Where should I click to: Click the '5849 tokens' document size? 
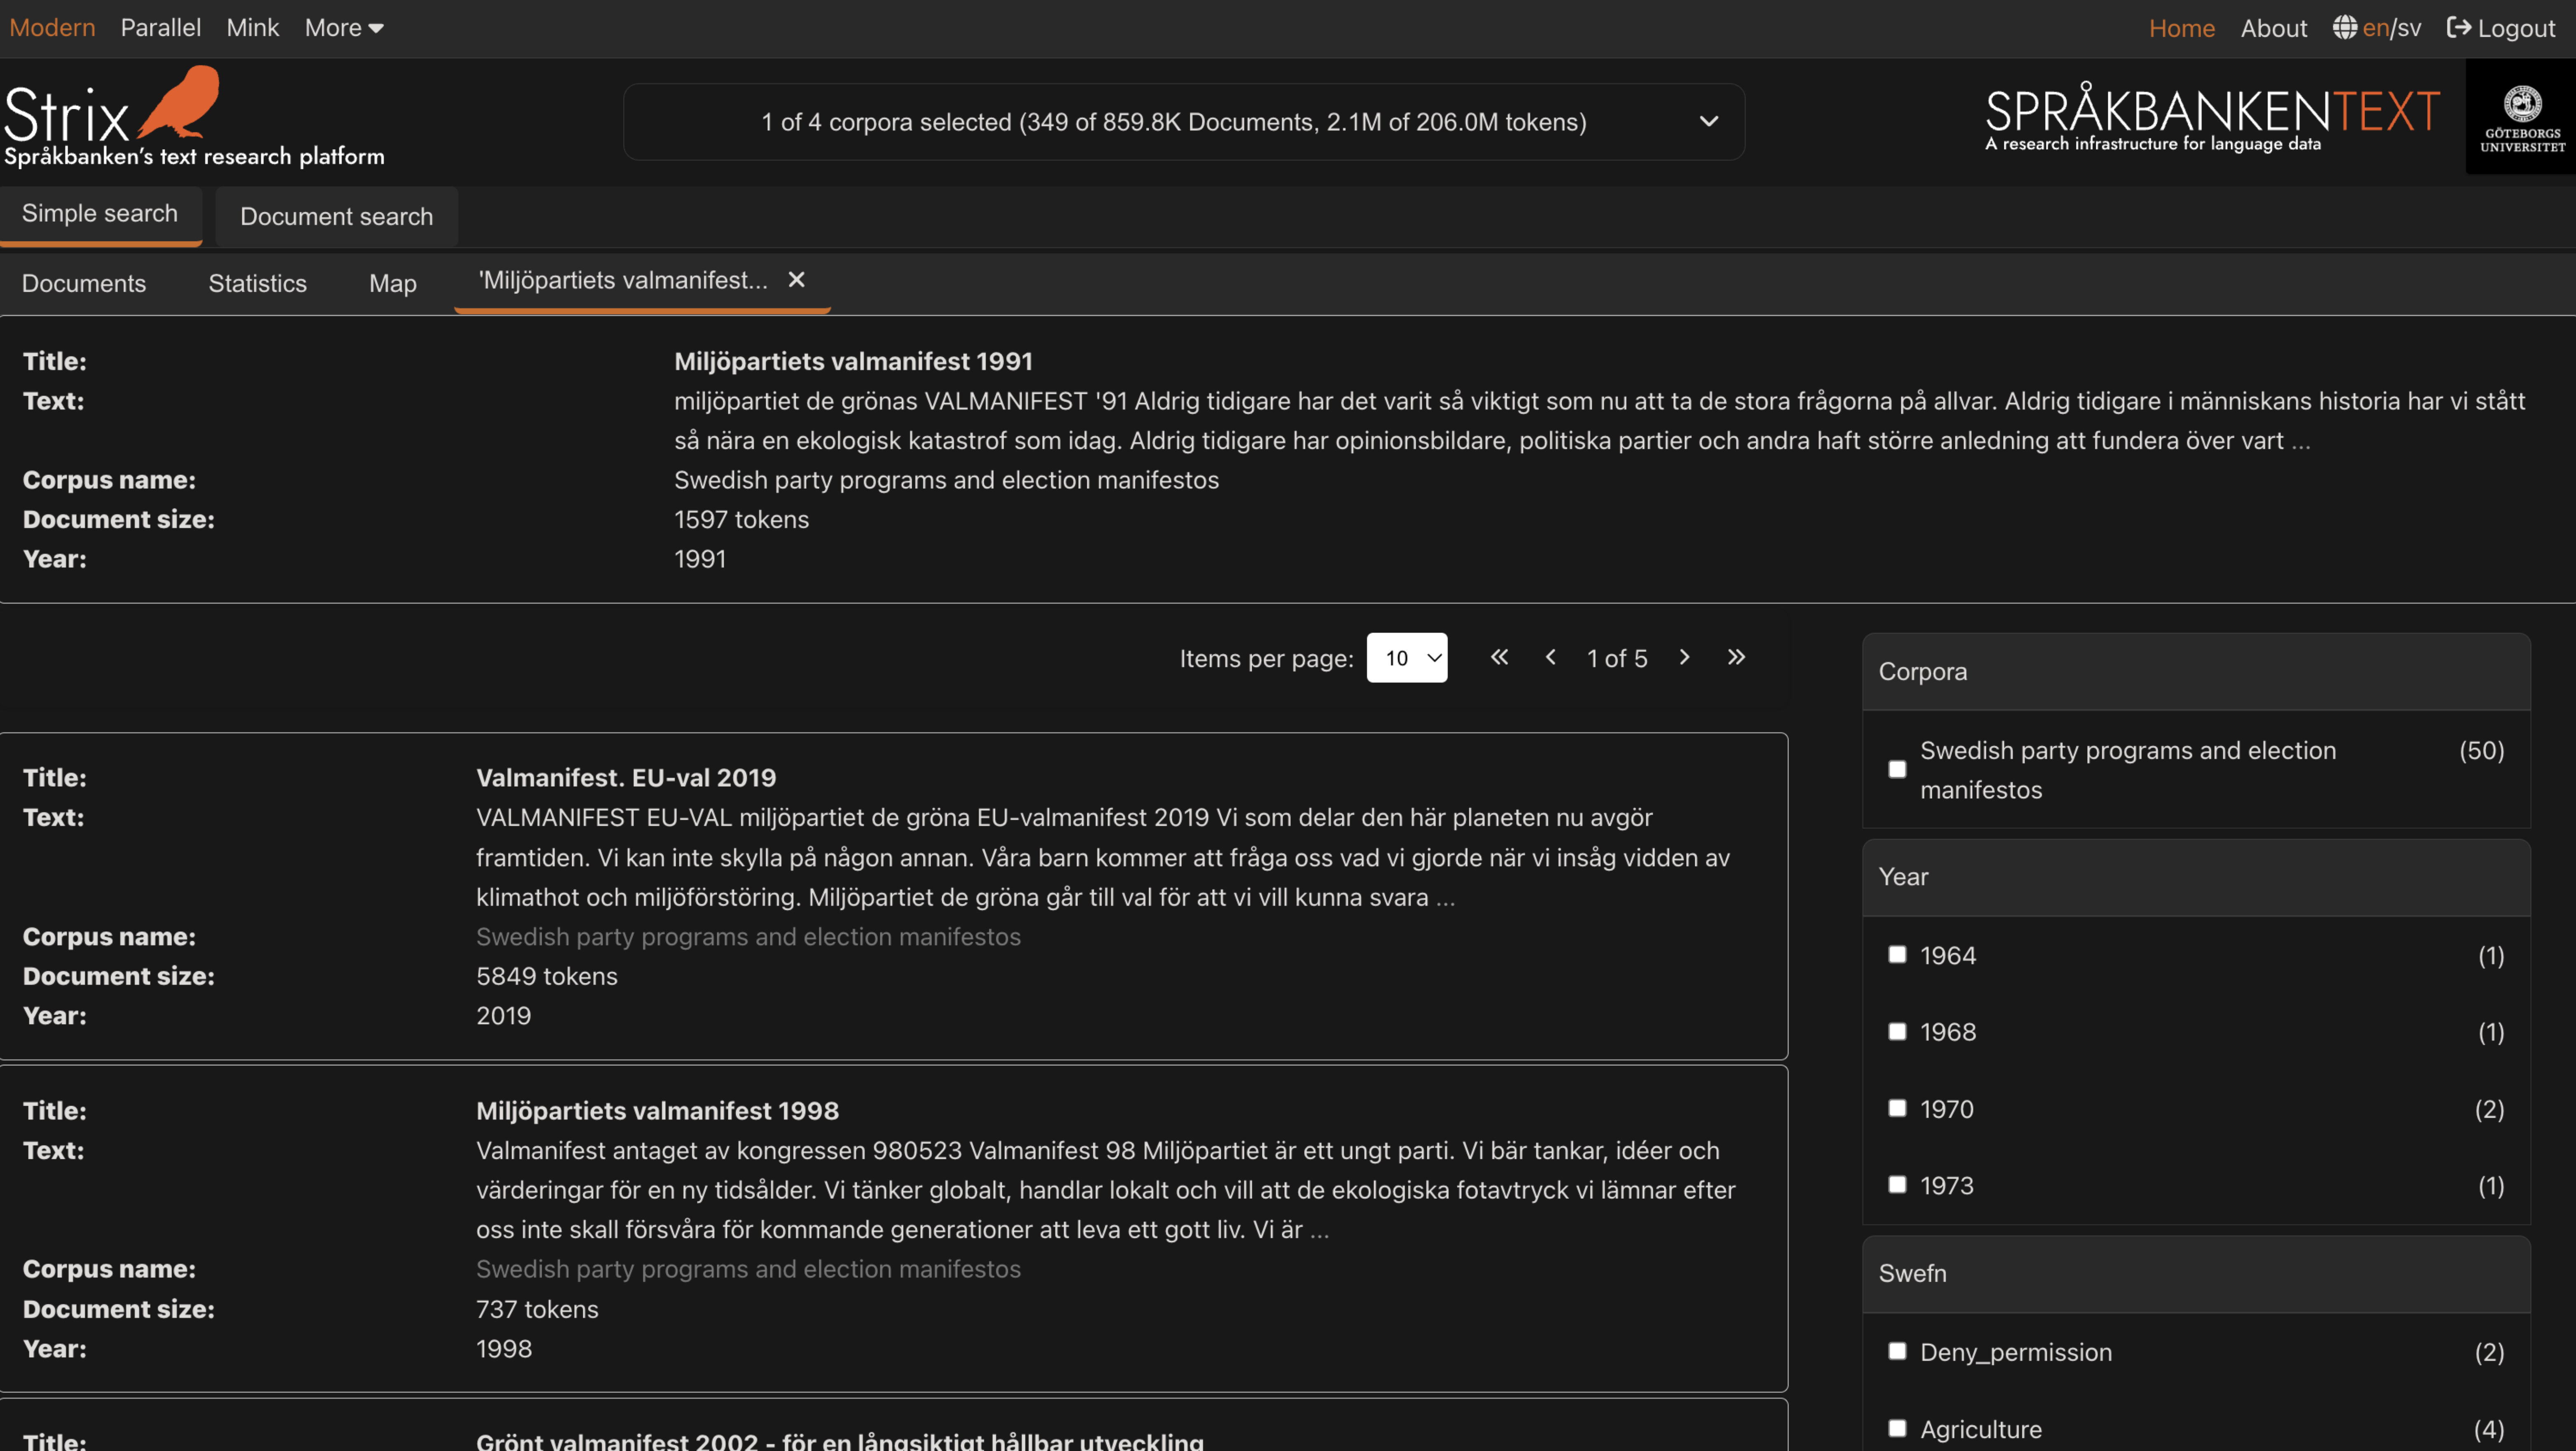pyautogui.click(x=547, y=977)
